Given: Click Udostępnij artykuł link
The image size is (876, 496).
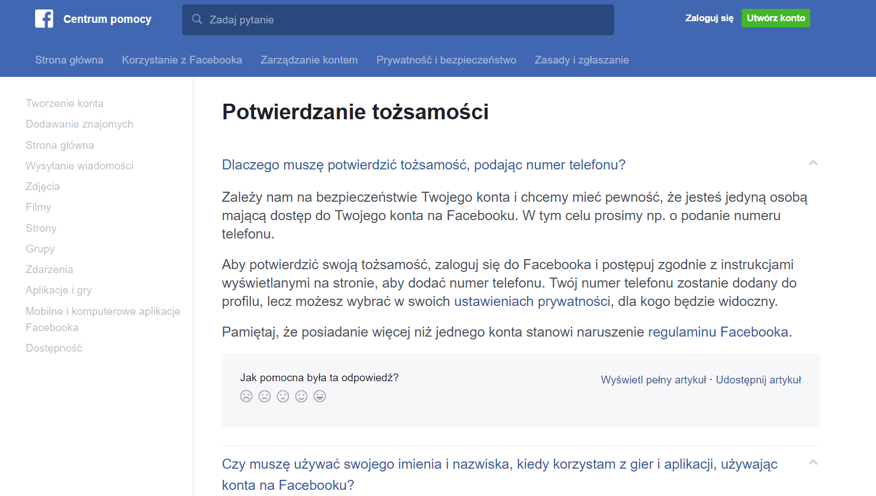Looking at the screenshot, I should click(x=758, y=380).
